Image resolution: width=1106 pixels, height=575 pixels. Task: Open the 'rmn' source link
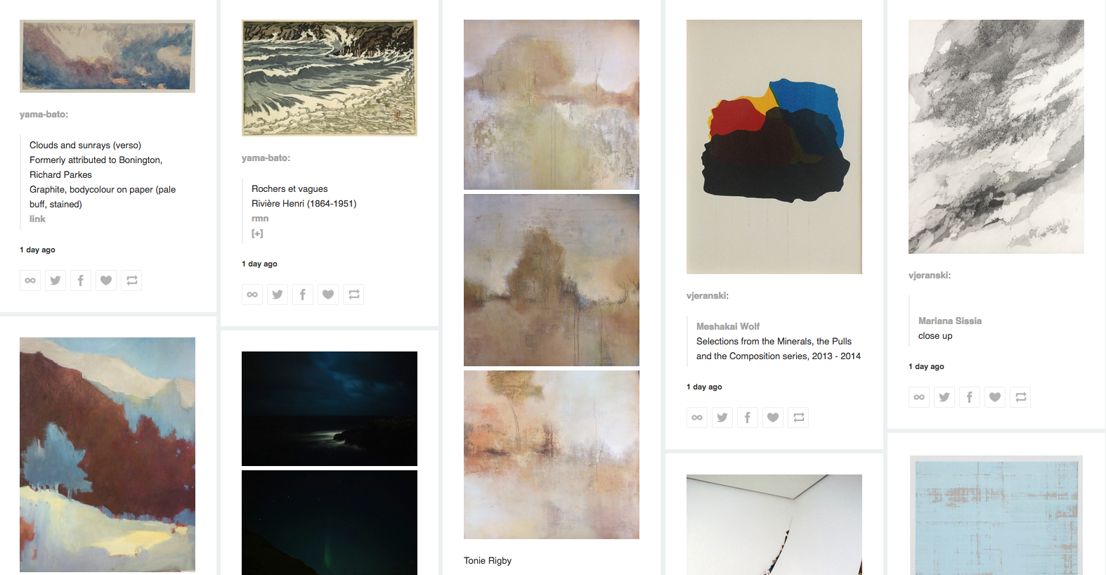click(x=260, y=219)
